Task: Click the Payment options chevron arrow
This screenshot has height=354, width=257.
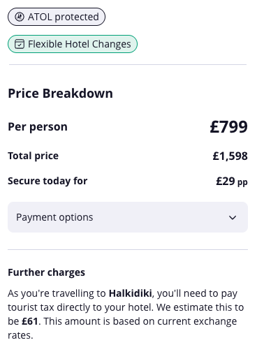Action: pyautogui.click(x=233, y=217)
